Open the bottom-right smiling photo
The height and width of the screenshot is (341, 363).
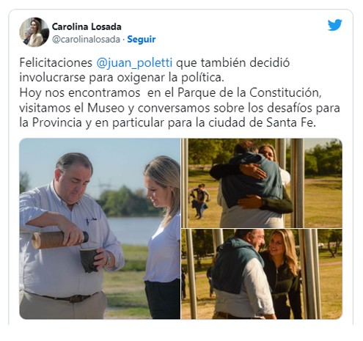point(262,274)
